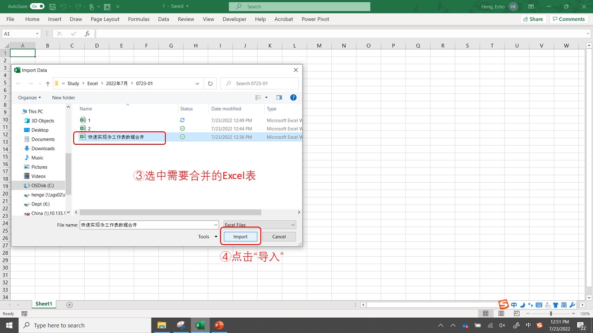The height and width of the screenshot is (333, 593).
Task: Click the Excel title bar Search box
Action: tap(299, 6)
